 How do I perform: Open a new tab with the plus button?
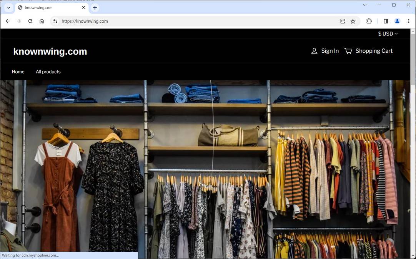pyautogui.click(x=95, y=7)
